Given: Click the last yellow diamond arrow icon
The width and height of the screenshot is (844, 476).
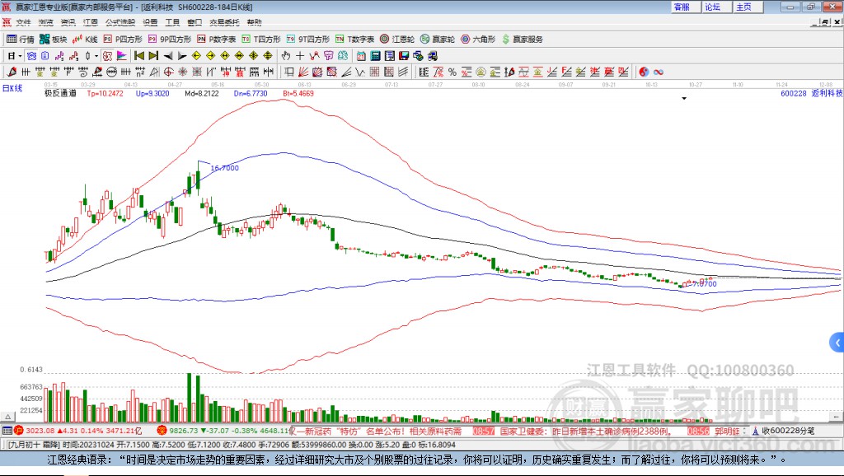Looking at the screenshot, I should tap(268, 56).
